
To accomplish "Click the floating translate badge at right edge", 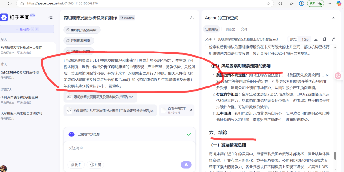I will (338, 76).
